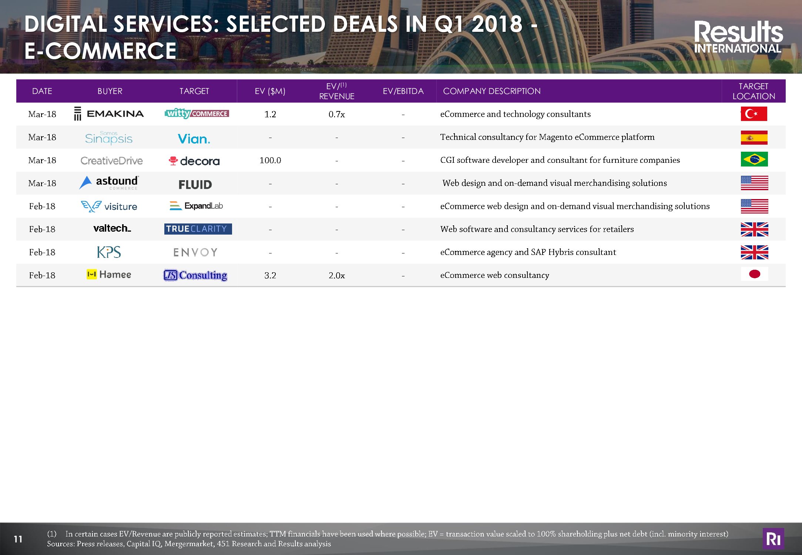This screenshot has height=555, width=802.
Task: Click the Visiture buyer logo
Action: tap(109, 206)
